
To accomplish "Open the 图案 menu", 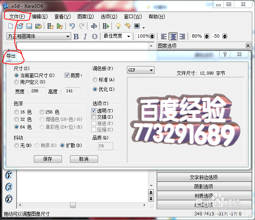I will (85, 17).
